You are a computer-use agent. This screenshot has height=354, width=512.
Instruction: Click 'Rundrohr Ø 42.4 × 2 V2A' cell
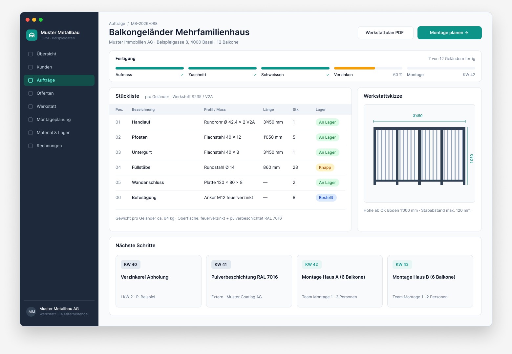pyautogui.click(x=229, y=122)
